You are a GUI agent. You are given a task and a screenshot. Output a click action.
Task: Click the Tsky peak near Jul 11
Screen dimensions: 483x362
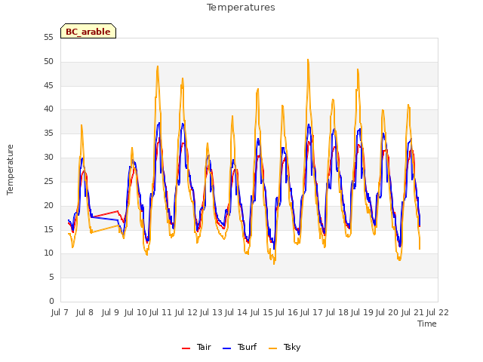coord(158,66)
